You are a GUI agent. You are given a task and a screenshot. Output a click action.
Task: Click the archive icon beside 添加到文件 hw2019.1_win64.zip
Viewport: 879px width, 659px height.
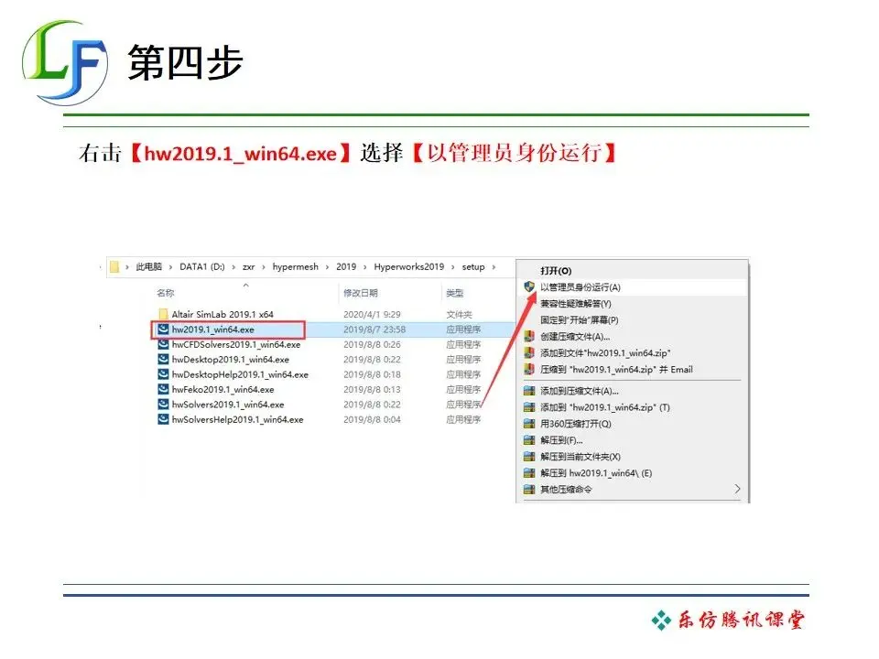529,353
